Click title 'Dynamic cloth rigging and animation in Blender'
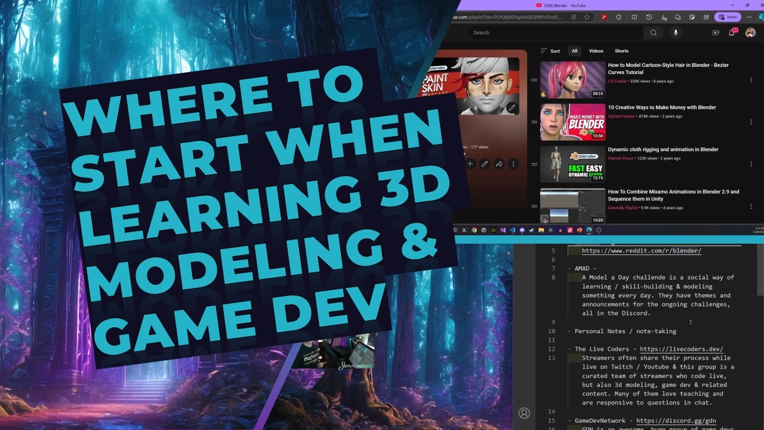The width and height of the screenshot is (764, 430). (x=663, y=149)
